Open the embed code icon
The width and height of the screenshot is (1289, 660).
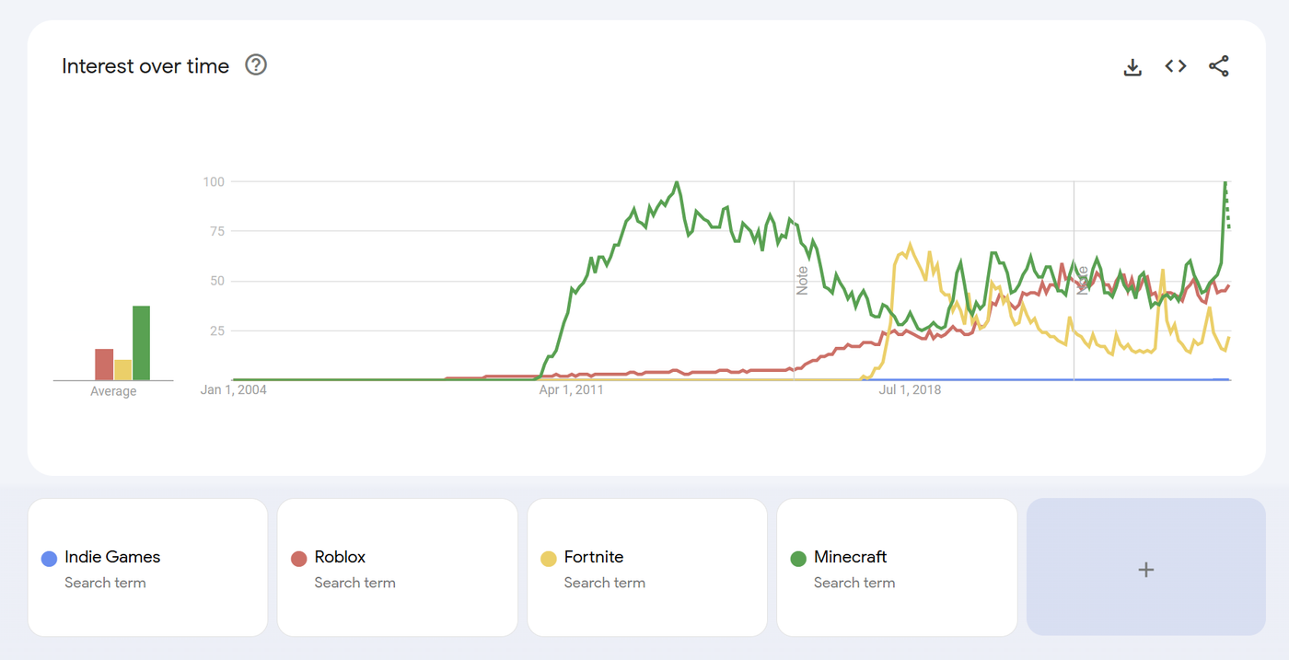tap(1176, 66)
